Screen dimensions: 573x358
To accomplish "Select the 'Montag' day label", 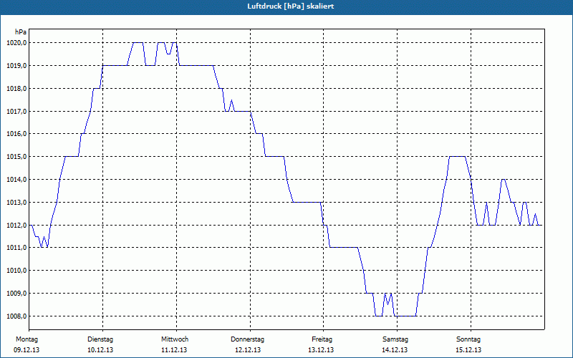I will point(27,339).
